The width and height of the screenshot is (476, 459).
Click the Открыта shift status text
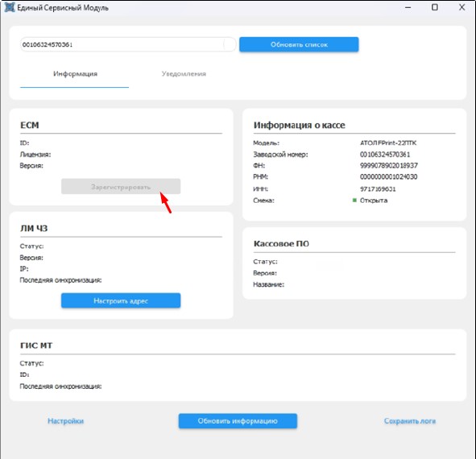click(374, 201)
